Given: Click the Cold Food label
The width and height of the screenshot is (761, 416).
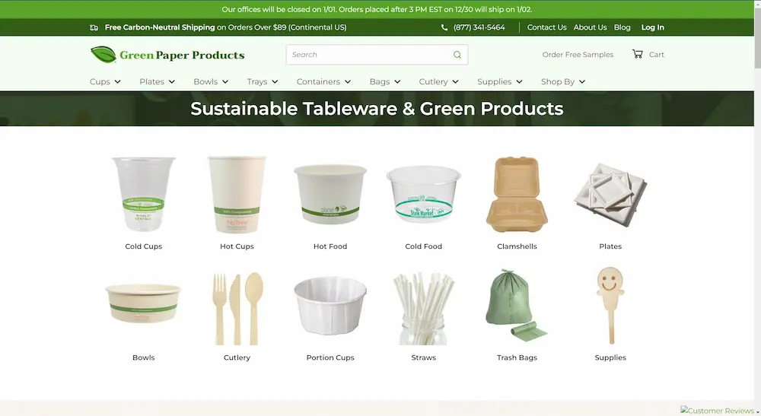Looking at the screenshot, I should click(424, 246).
